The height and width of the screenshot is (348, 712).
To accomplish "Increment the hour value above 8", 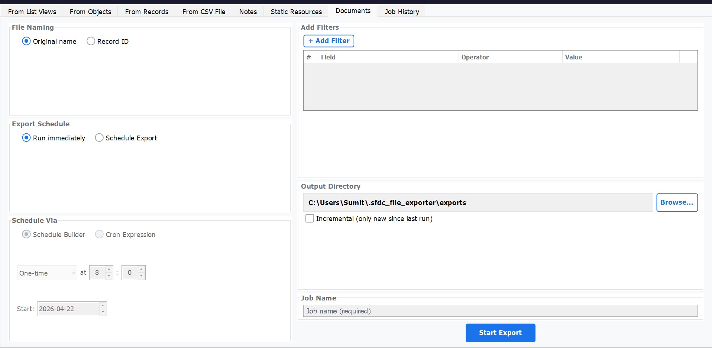I will pyautogui.click(x=109, y=270).
